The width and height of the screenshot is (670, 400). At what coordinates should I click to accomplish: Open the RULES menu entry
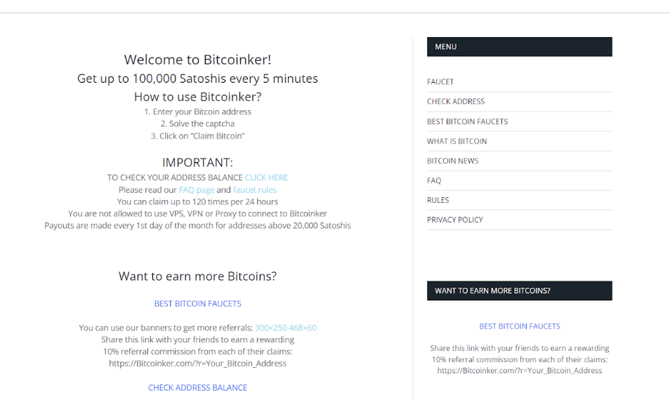[438, 200]
